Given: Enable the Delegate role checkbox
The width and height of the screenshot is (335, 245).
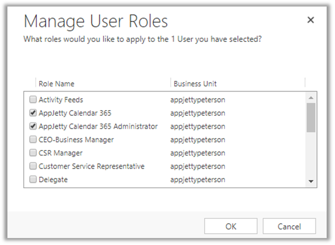Looking at the screenshot, I should (x=33, y=180).
